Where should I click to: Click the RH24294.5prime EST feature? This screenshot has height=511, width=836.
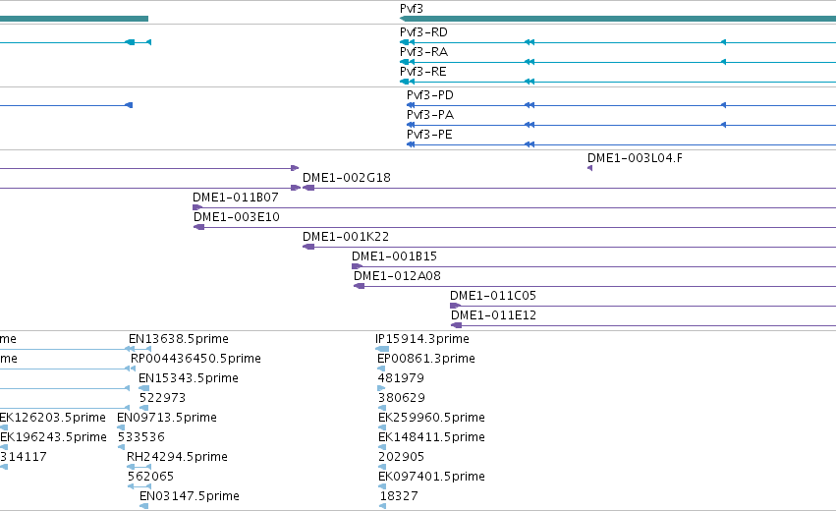click(x=139, y=467)
